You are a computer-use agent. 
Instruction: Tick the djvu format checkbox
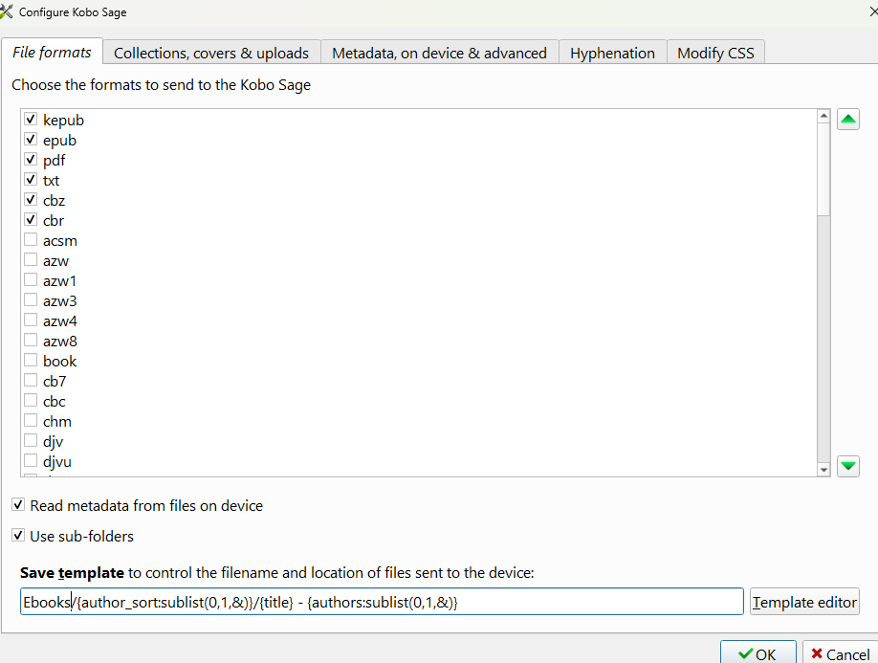(x=31, y=461)
